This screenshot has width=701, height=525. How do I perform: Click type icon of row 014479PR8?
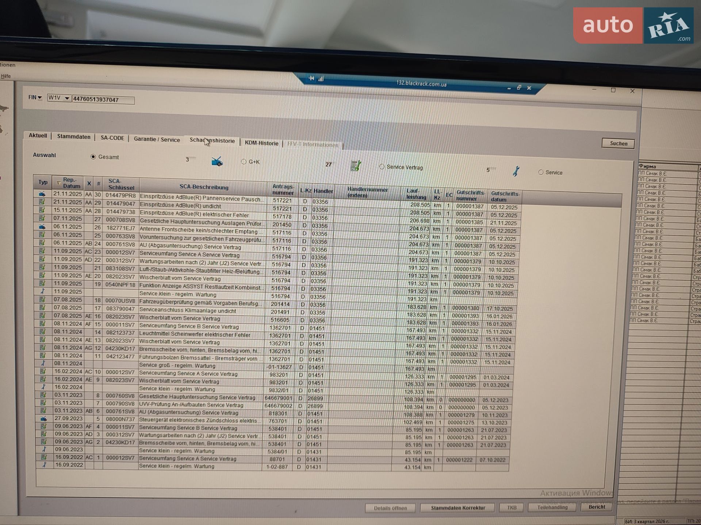coord(42,194)
